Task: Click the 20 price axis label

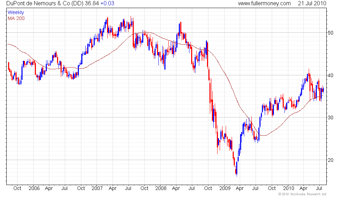Action: [331, 160]
